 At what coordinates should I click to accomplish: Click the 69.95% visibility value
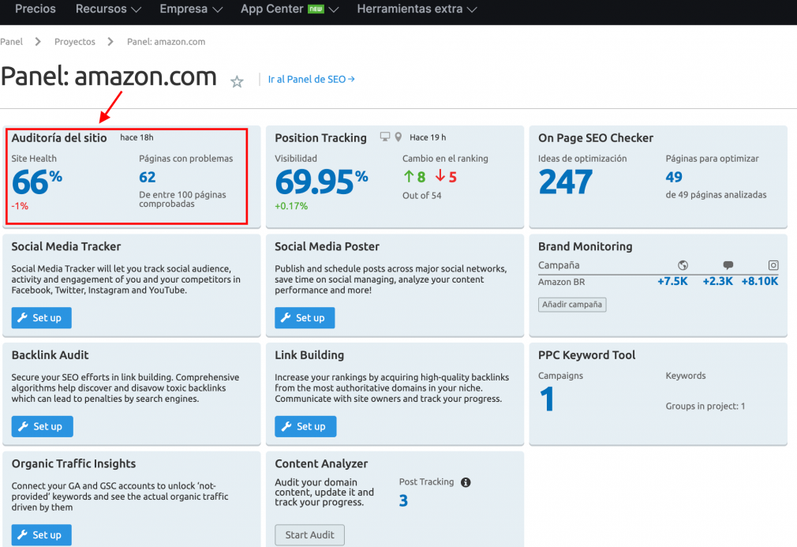click(x=321, y=182)
